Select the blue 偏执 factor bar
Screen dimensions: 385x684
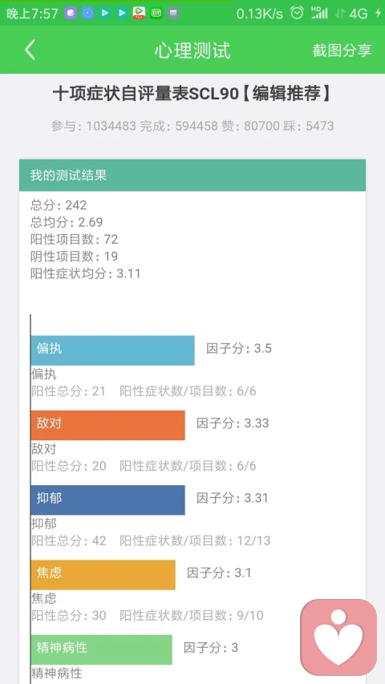pos(112,350)
